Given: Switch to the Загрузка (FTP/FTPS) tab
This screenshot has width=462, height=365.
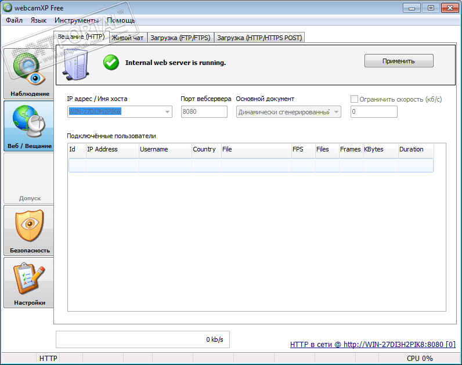Looking at the screenshot, I should coord(181,38).
